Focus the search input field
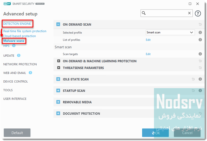This screenshot has width=207, height=141. click(x=166, y=13)
